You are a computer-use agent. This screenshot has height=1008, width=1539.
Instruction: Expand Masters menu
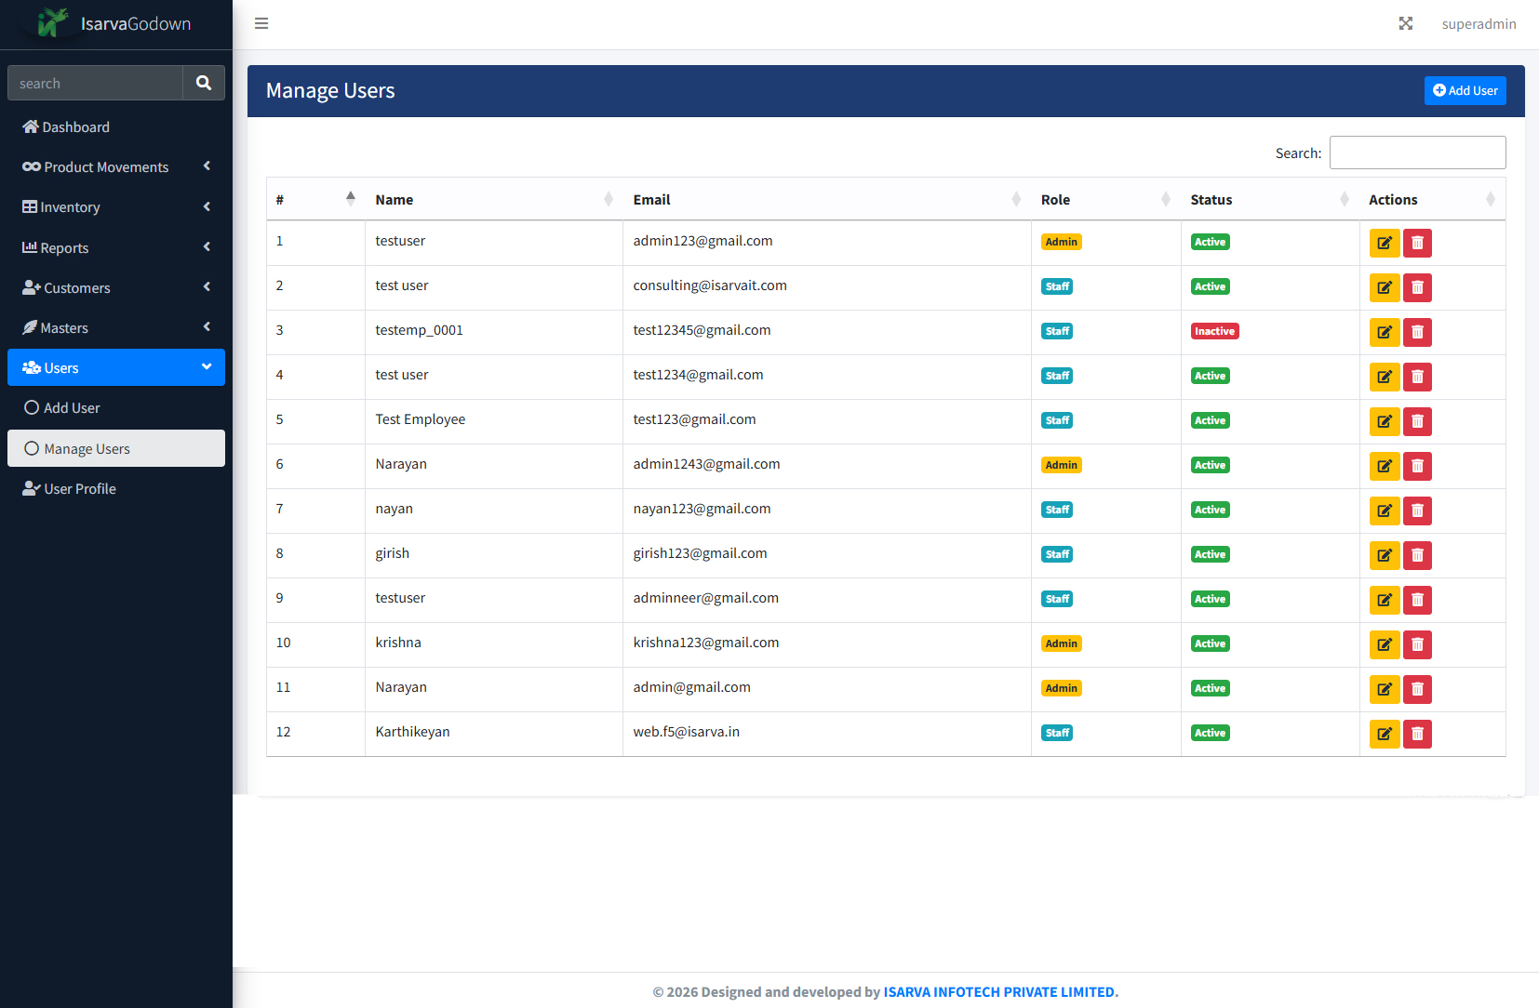coord(116,327)
